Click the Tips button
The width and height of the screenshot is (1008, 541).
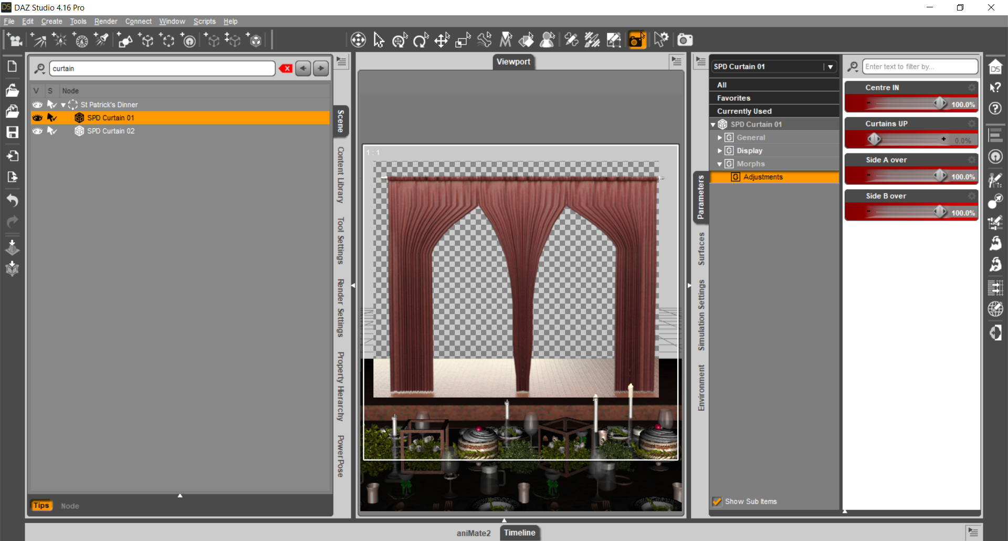[x=41, y=506]
